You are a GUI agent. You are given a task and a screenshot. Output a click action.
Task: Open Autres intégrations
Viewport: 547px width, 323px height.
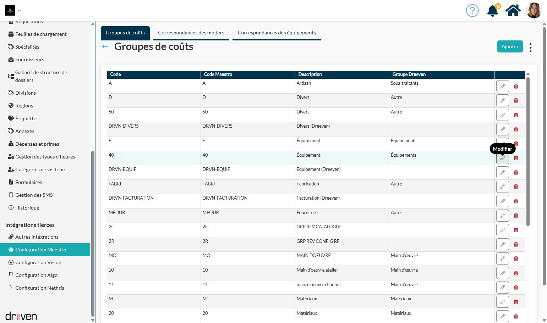(x=45, y=237)
